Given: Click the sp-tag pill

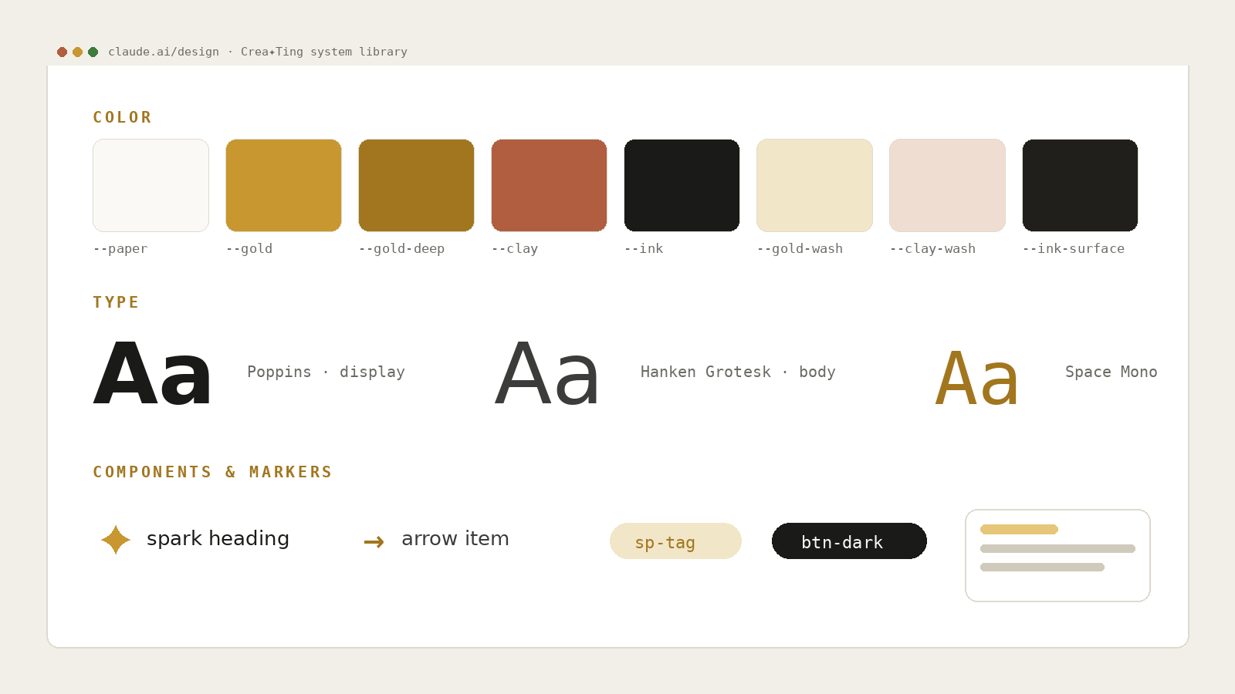Looking at the screenshot, I should tap(675, 541).
